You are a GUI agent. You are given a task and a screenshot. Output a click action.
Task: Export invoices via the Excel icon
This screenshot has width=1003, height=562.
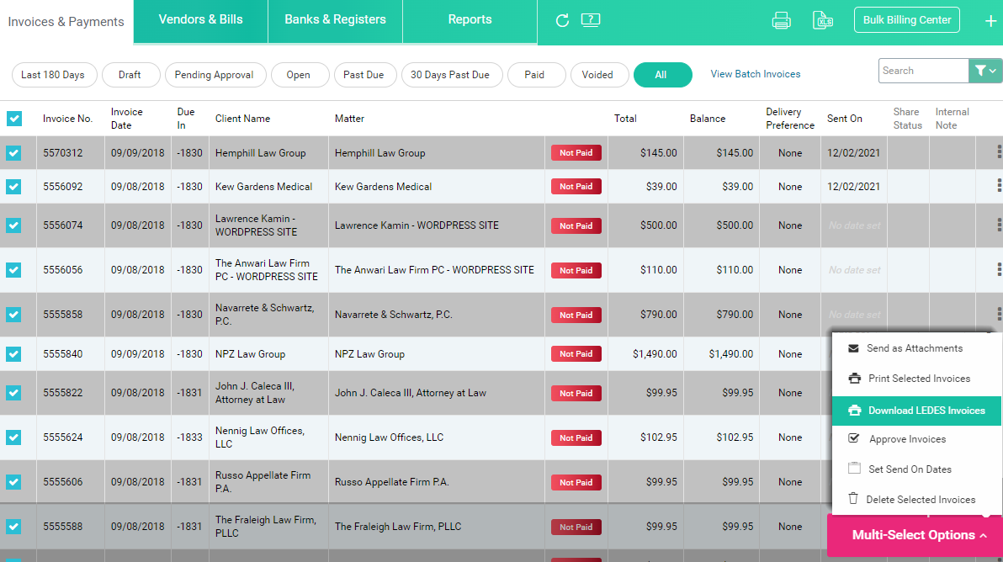[x=822, y=19]
